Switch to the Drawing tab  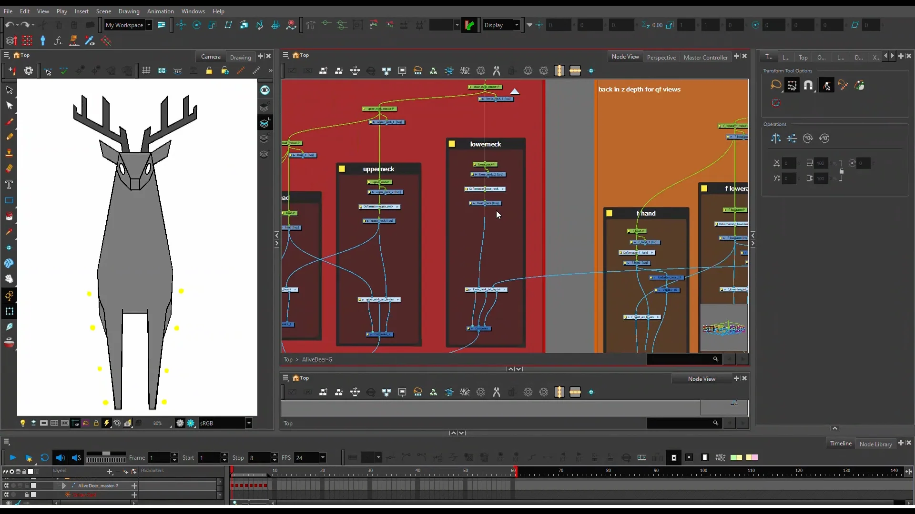click(241, 57)
